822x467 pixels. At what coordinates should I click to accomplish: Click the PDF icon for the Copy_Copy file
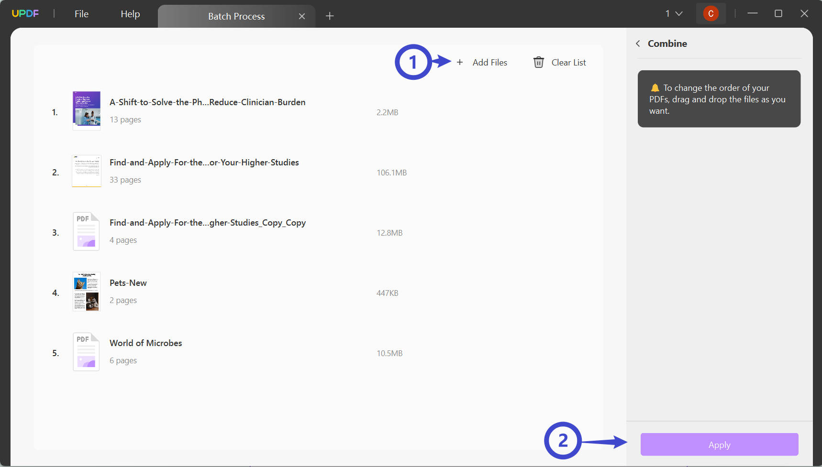86,231
